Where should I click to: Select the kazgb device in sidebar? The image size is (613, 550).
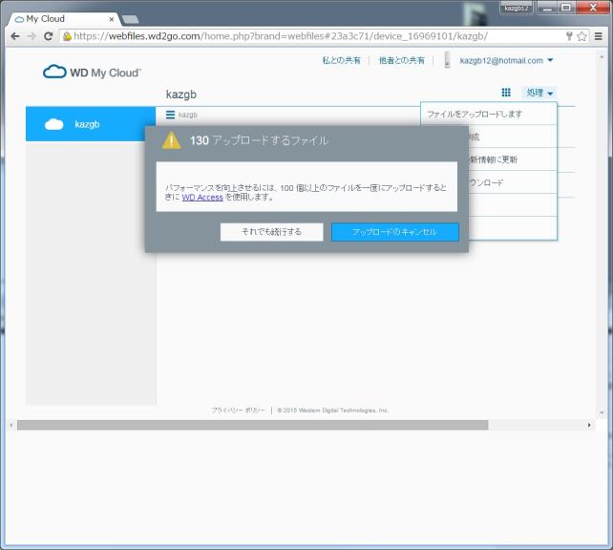[x=91, y=124]
